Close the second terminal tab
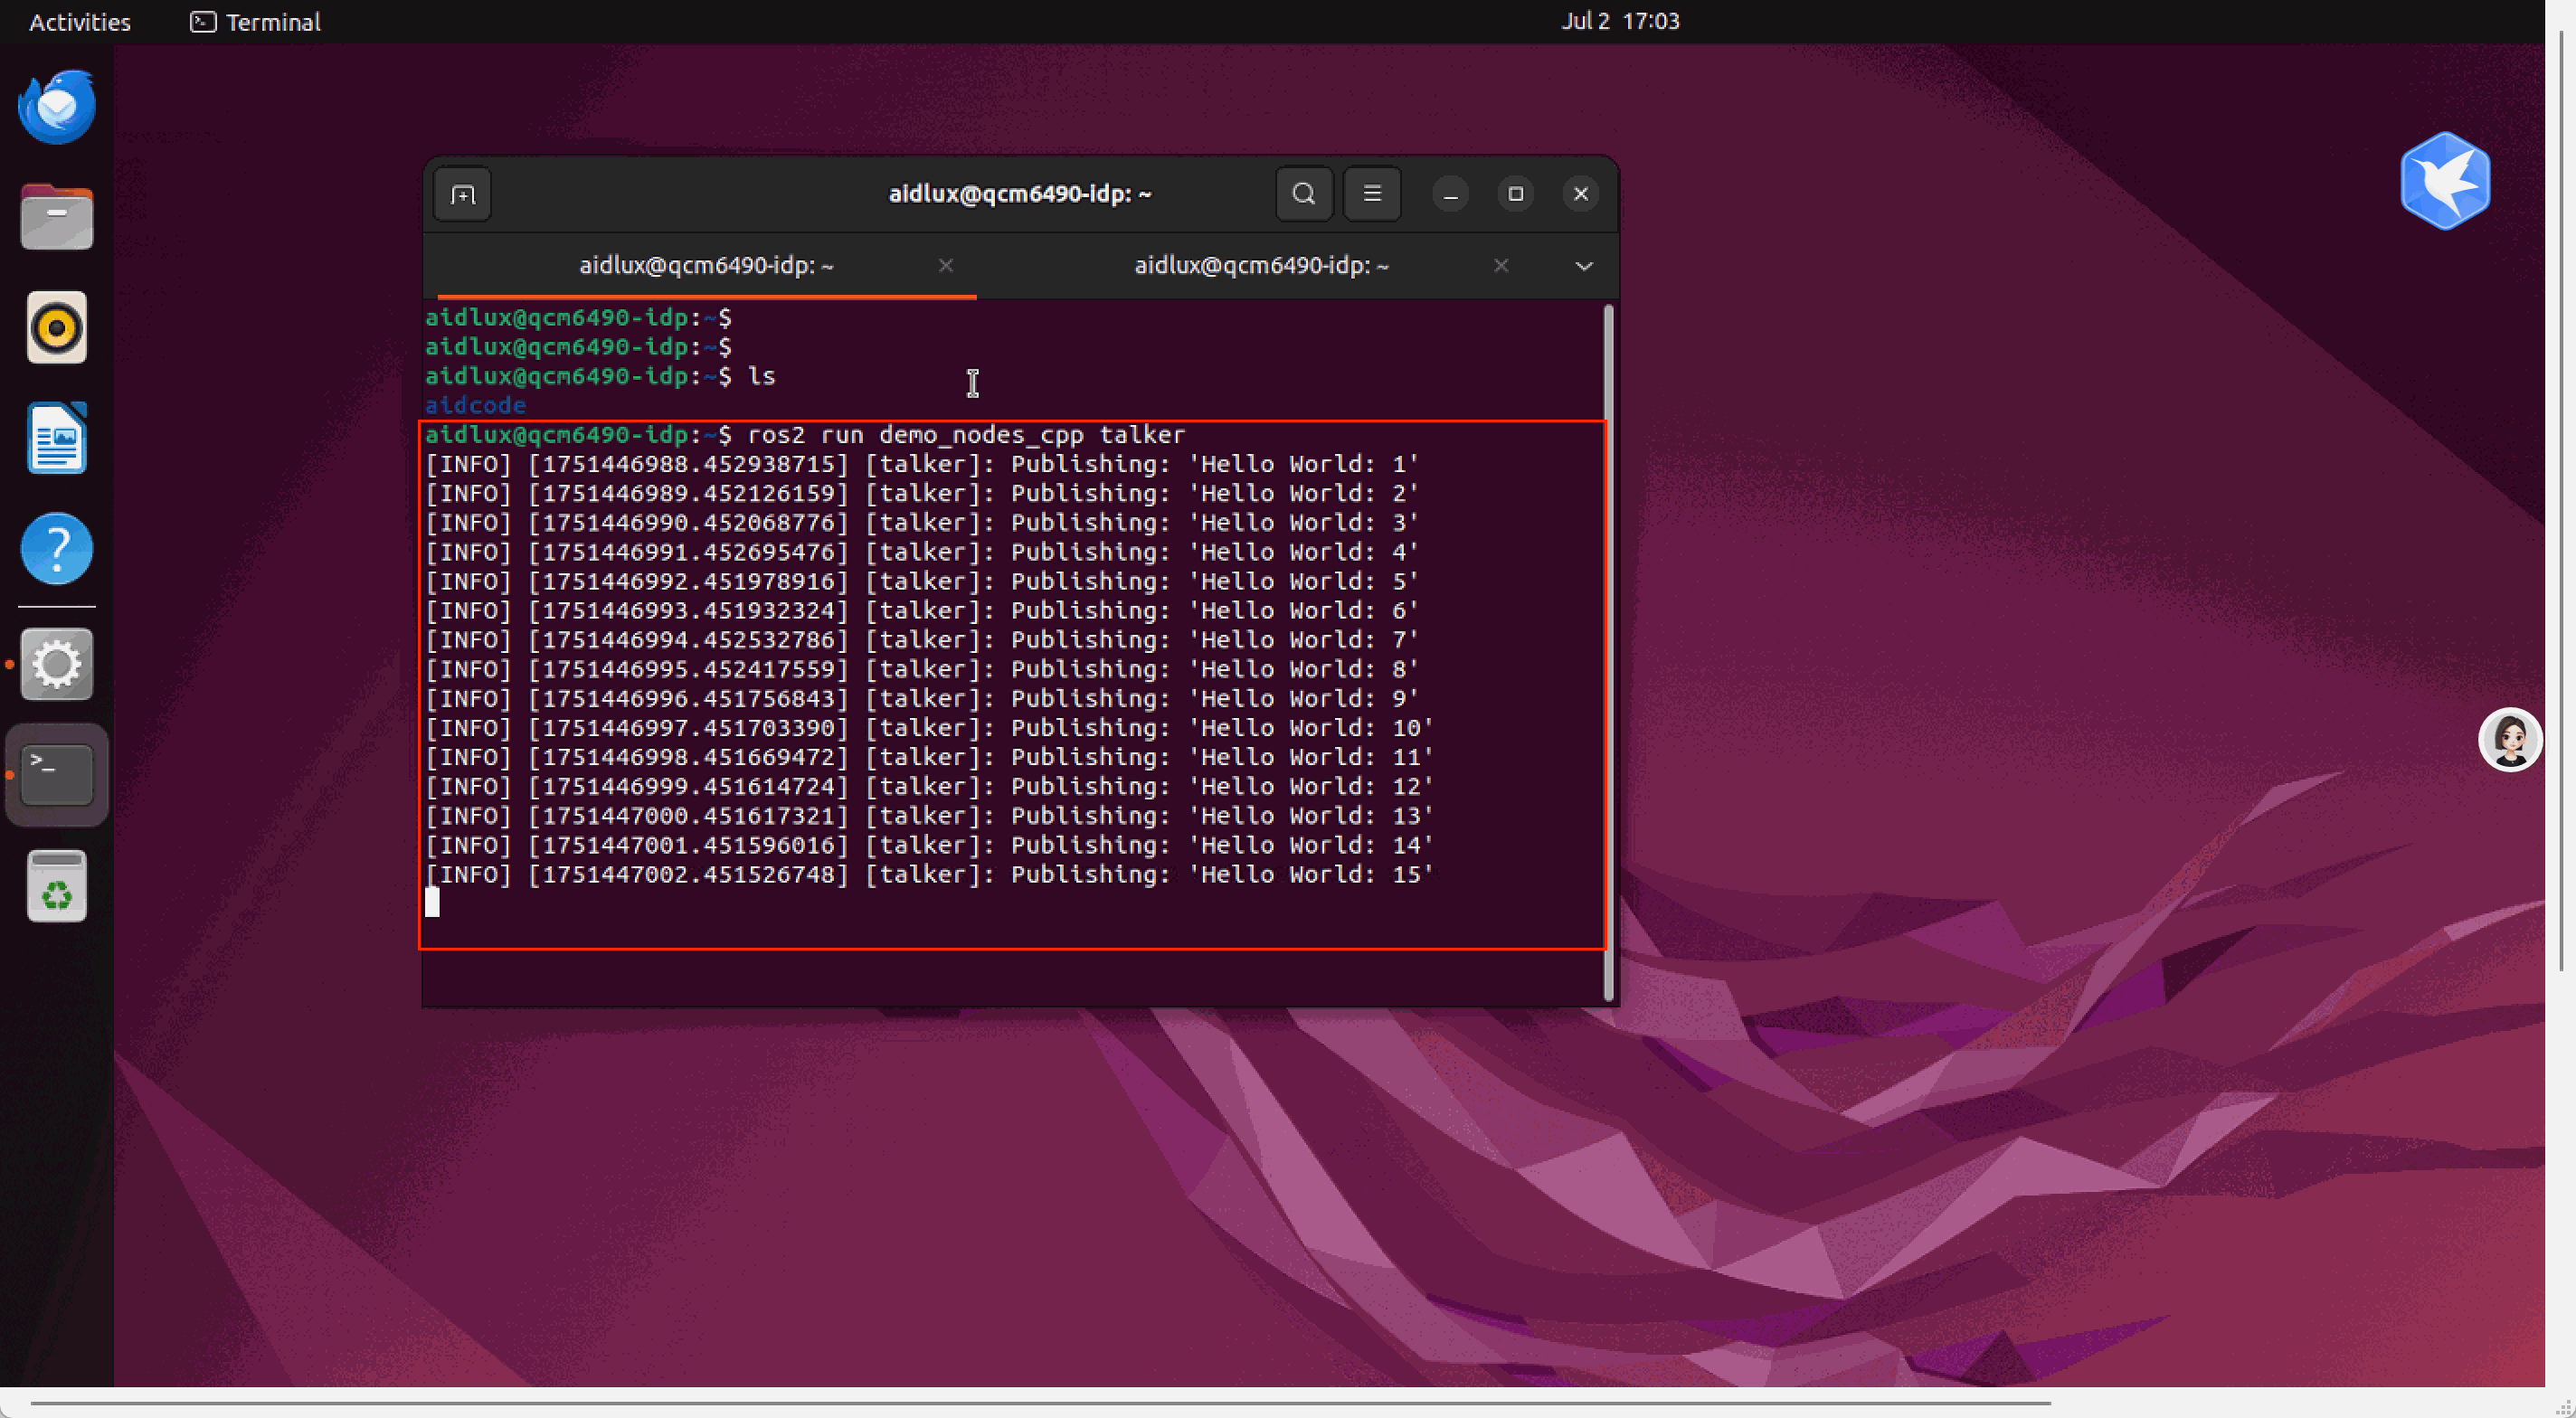The height and width of the screenshot is (1418, 2576). (1501, 265)
